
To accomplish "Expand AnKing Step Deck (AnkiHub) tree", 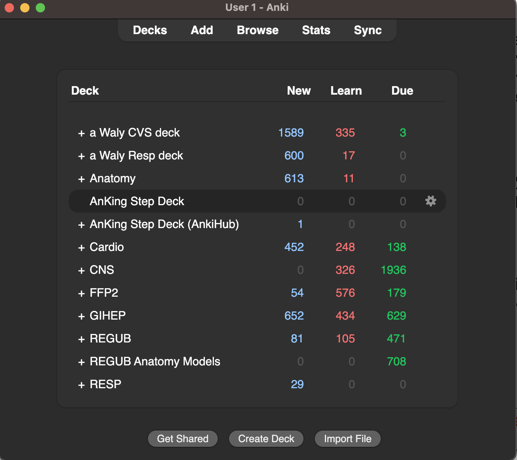I will coord(82,225).
